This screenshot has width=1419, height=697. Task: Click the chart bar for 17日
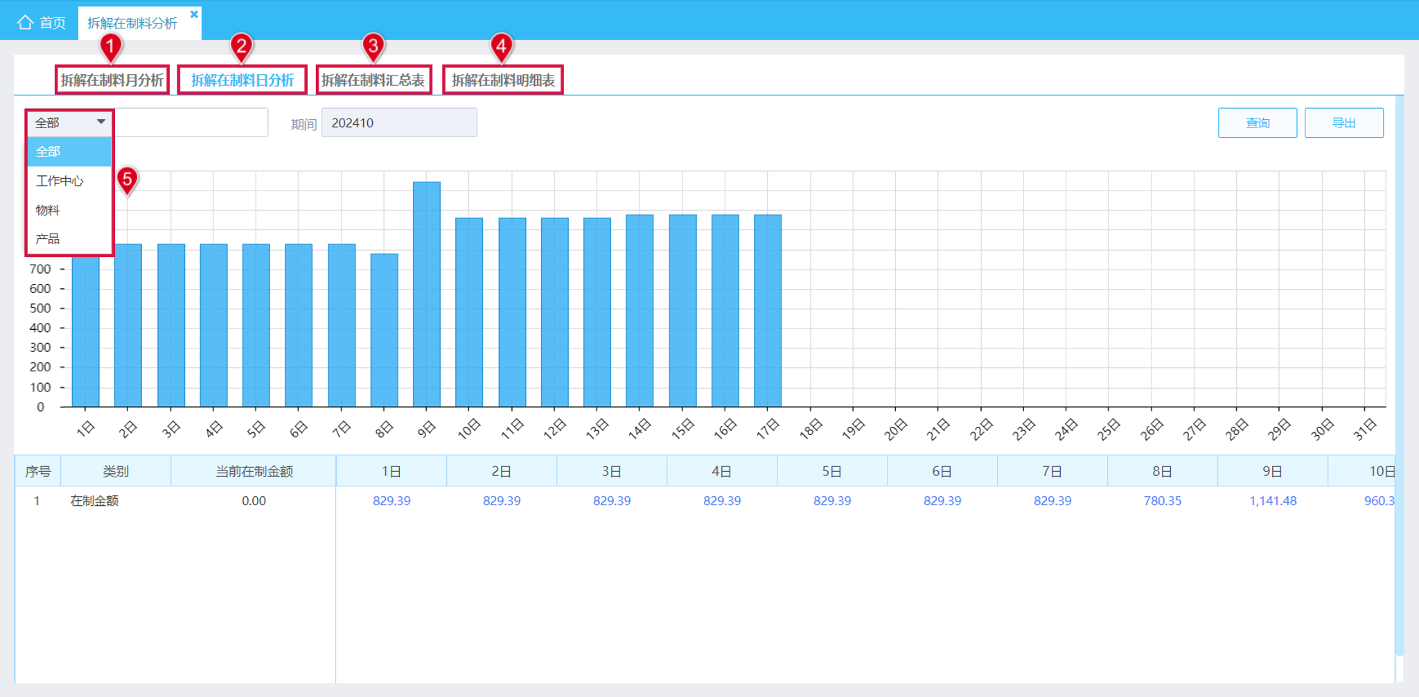coord(768,310)
